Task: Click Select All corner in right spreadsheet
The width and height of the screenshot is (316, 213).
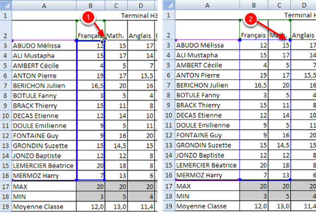Action: point(169,5)
